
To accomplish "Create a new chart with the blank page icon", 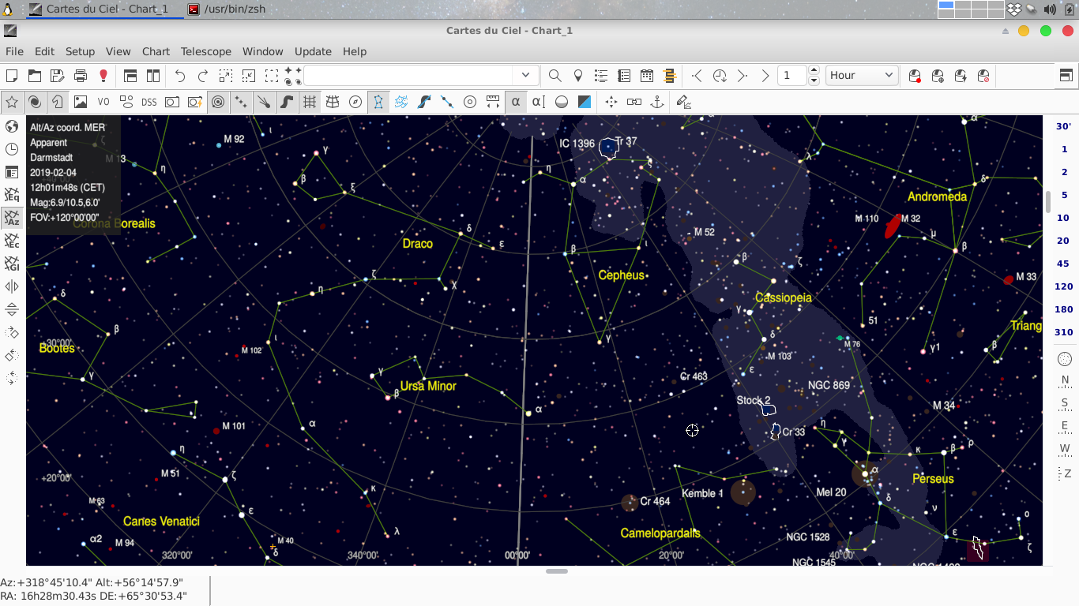I will [12, 76].
